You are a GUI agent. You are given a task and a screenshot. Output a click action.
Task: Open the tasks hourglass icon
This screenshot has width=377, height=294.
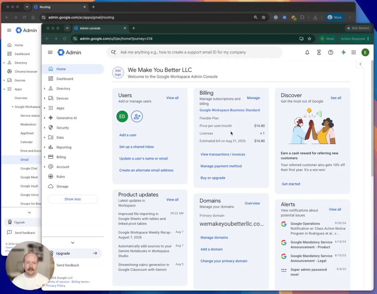point(319,52)
